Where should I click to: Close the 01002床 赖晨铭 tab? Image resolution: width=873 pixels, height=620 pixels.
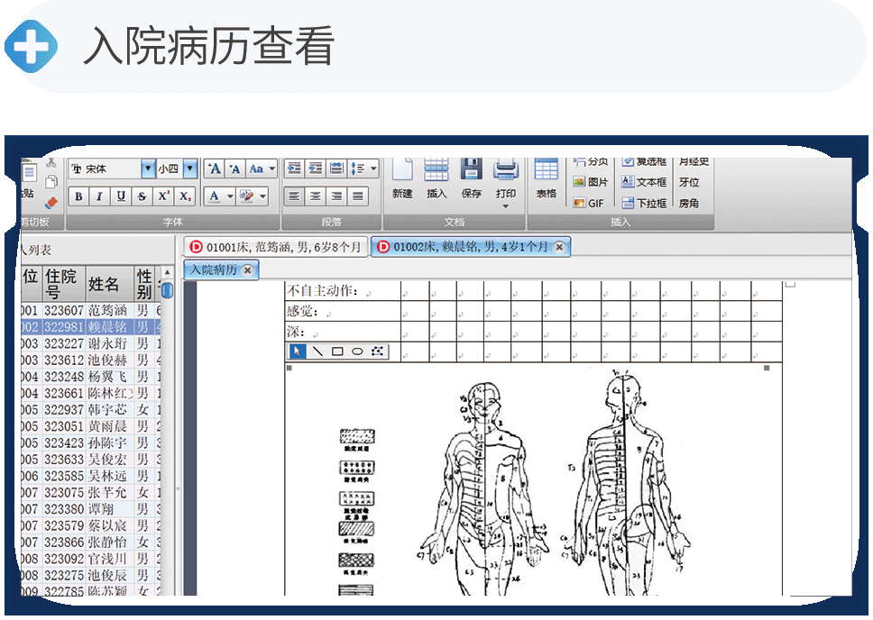pos(559,247)
